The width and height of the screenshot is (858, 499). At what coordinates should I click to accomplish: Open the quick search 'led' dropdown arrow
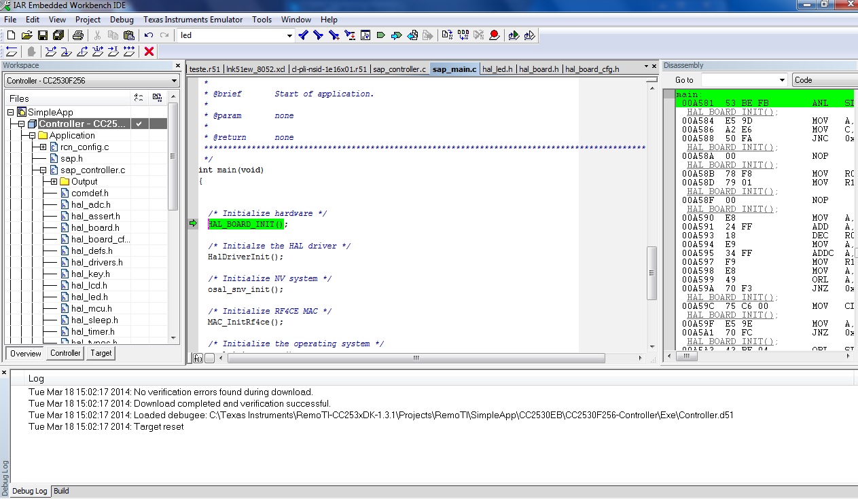point(289,35)
